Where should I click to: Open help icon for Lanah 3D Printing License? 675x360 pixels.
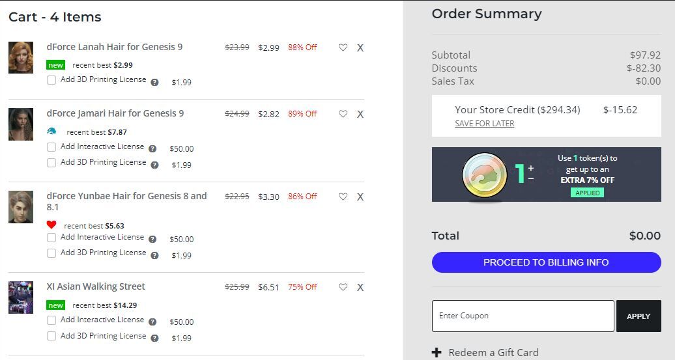tap(154, 82)
